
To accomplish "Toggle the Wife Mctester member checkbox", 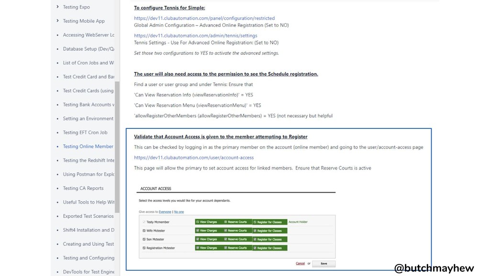I will click(144, 230).
